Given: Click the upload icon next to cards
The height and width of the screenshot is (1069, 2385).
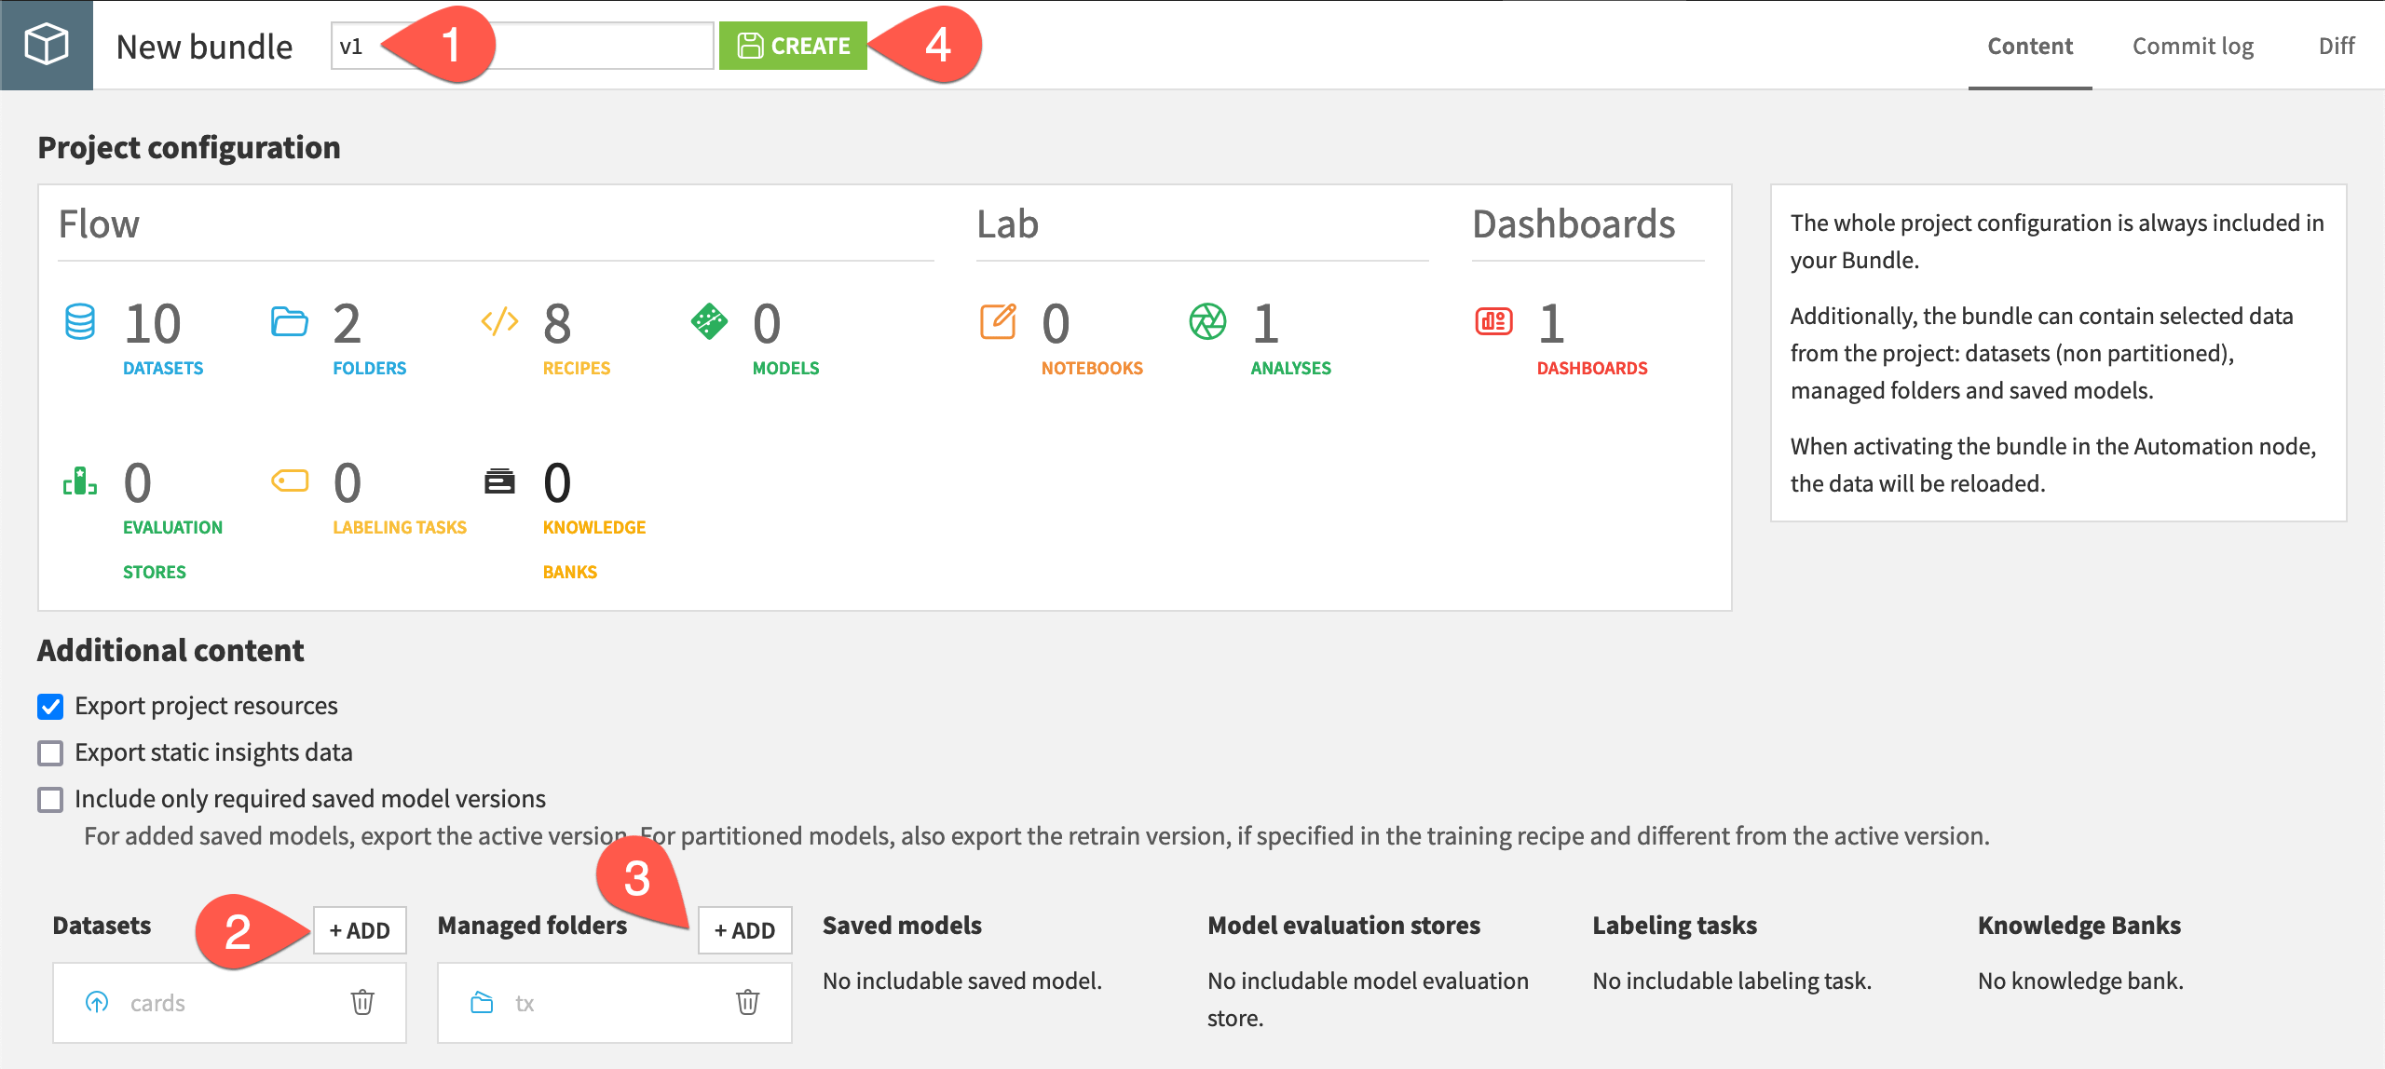Looking at the screenshot, I should click(x=97, y=1002).
